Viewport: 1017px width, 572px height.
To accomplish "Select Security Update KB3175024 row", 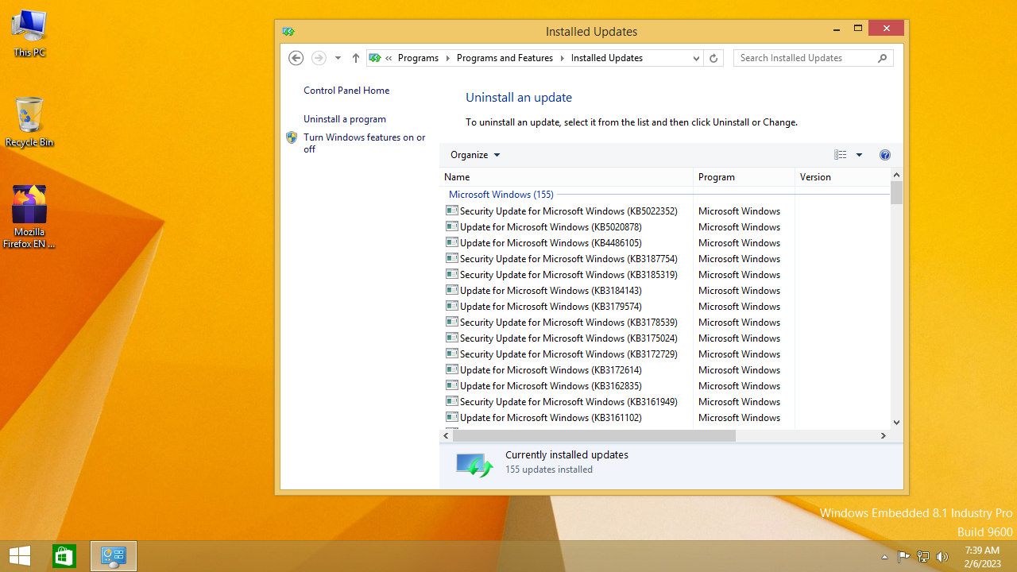I will coord(666,338).
